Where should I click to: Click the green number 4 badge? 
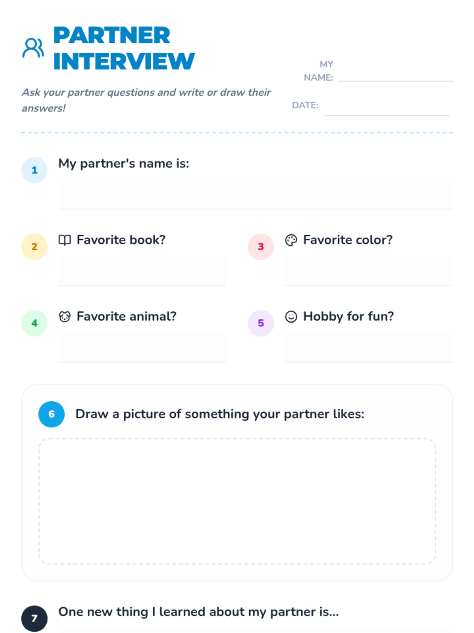(x=34, y=323)
